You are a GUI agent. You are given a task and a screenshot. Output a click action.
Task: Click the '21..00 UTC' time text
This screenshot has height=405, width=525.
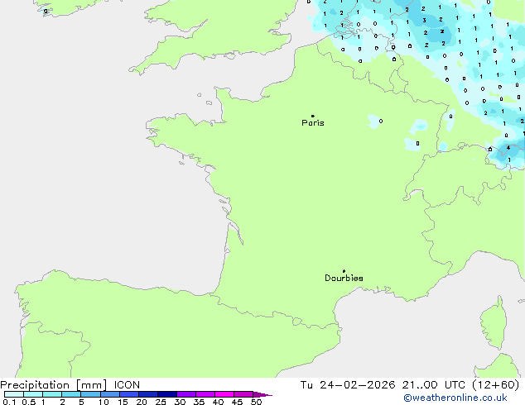[x=434, y=385]
